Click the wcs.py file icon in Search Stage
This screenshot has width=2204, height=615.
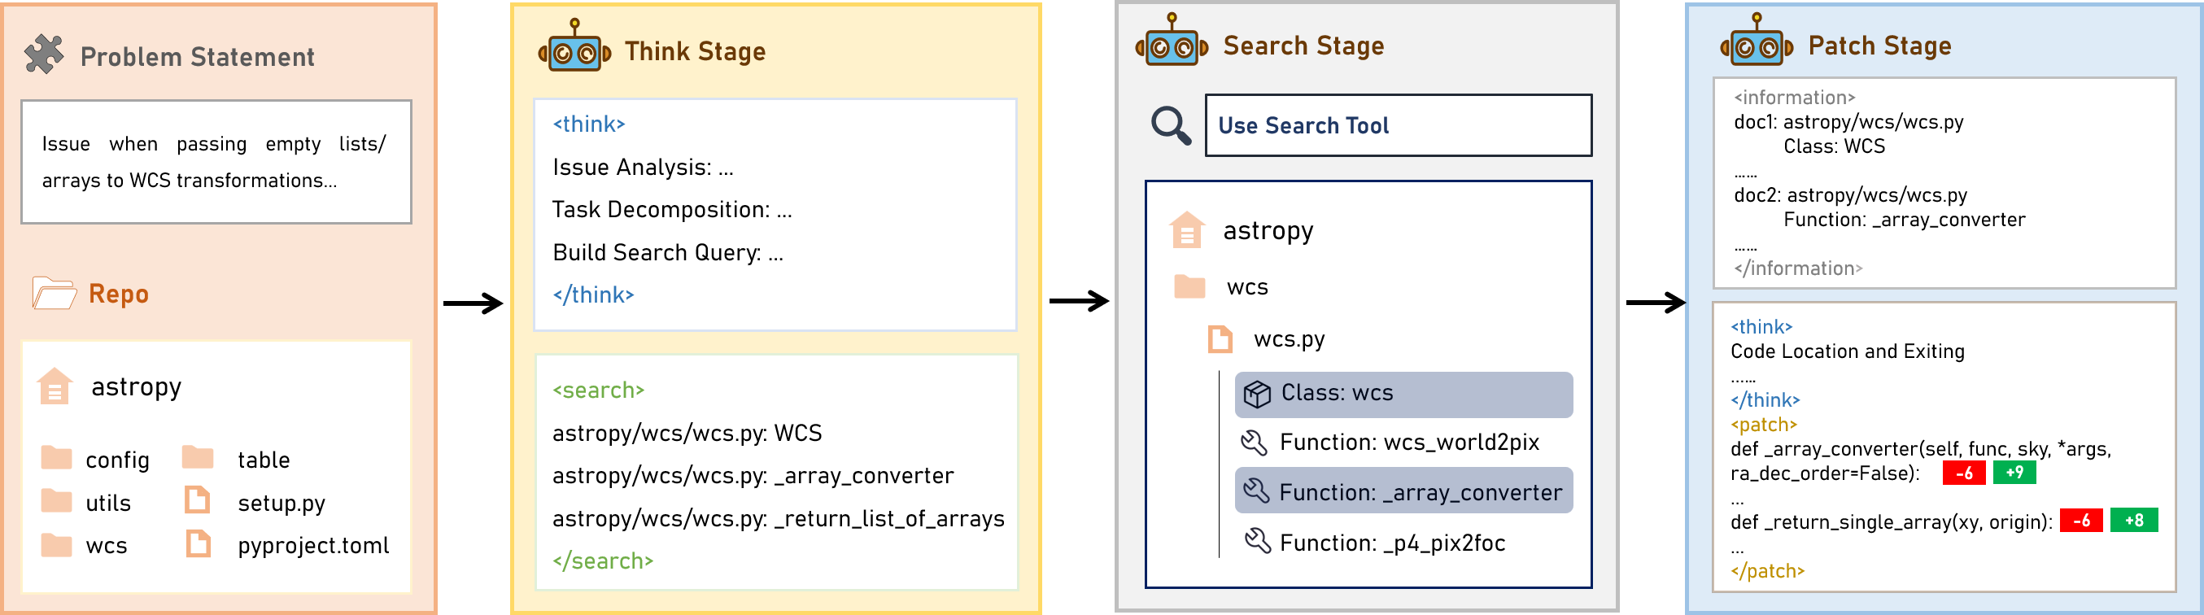tap(1220, 338)
